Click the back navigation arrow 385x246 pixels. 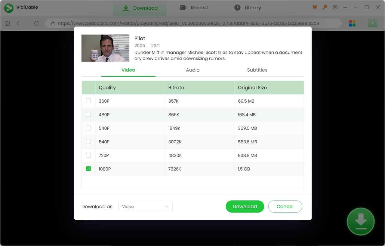pos(18,23)
